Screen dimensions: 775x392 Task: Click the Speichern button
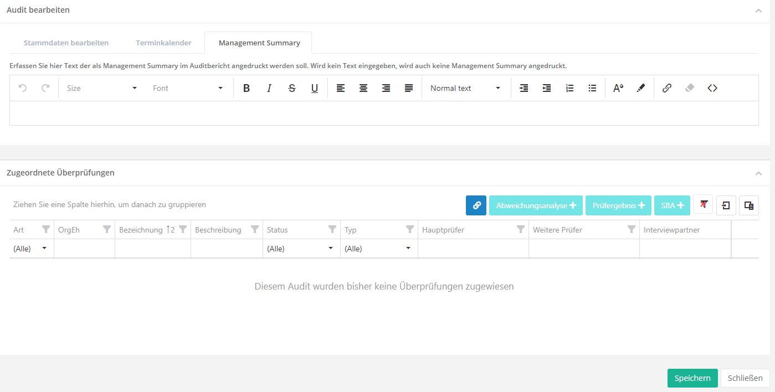[692, 378]
